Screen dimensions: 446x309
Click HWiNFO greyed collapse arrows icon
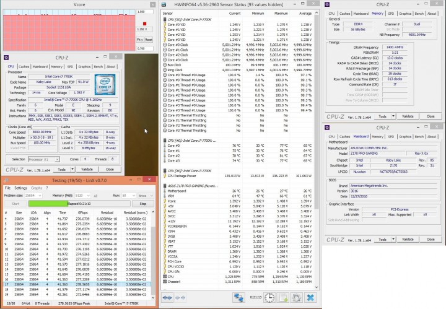[180, 298]
